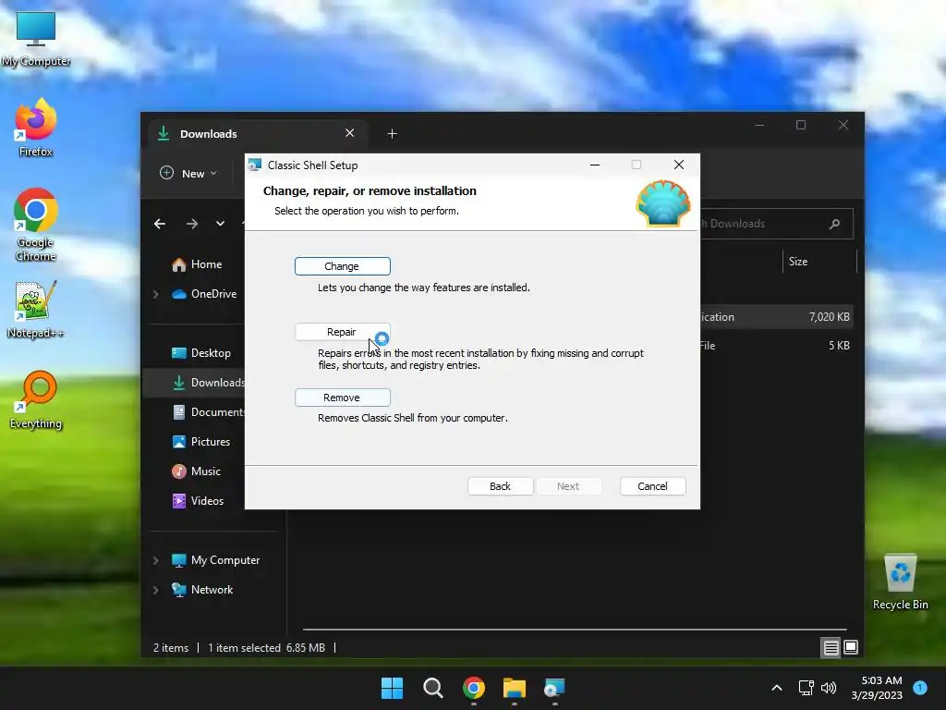The image size is (946, 710).
Task: Open network status in system tray
Action: (806, 688)
